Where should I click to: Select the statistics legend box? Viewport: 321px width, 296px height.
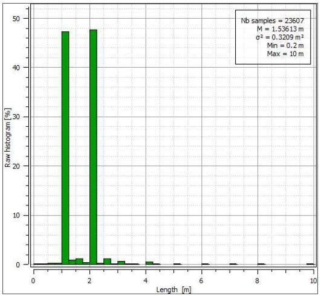pyautogui.click(x=273, y=37)
